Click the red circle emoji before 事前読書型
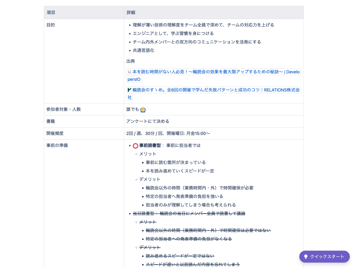Image resolution: width=362 pixels, height=268 pixels. coord(135,145)
